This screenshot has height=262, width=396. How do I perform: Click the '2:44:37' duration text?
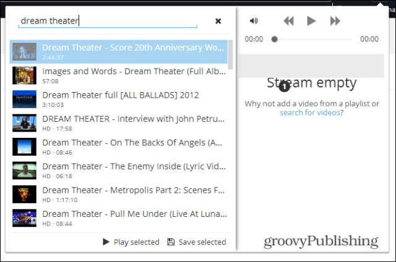pos(53,57)
